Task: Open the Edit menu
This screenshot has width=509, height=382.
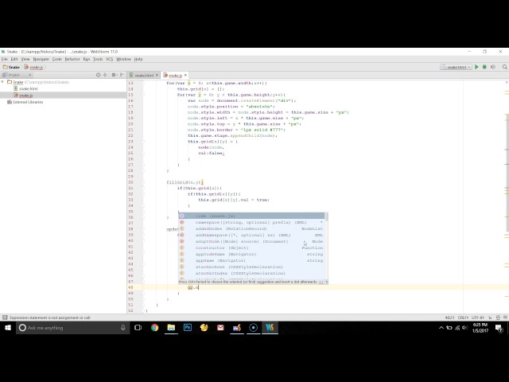Action: click(14, 59)
